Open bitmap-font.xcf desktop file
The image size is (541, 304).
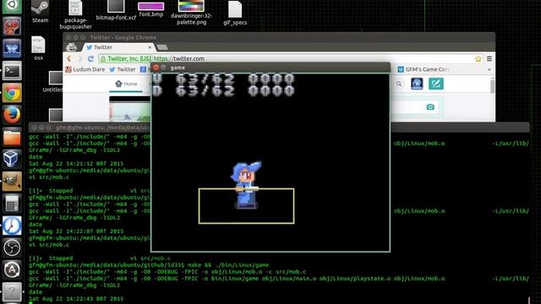pyautogui.click(x=116, y=10)
